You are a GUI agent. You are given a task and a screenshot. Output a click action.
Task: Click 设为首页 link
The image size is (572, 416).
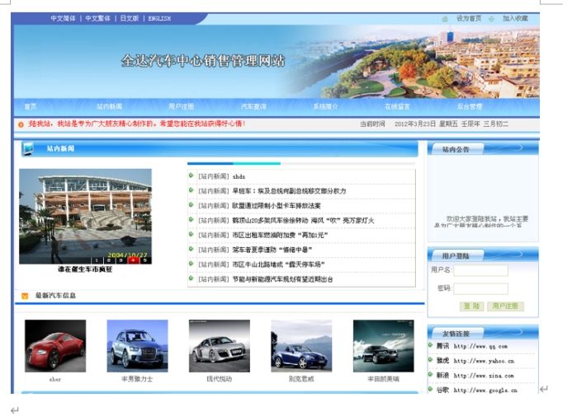pos(469,18)
